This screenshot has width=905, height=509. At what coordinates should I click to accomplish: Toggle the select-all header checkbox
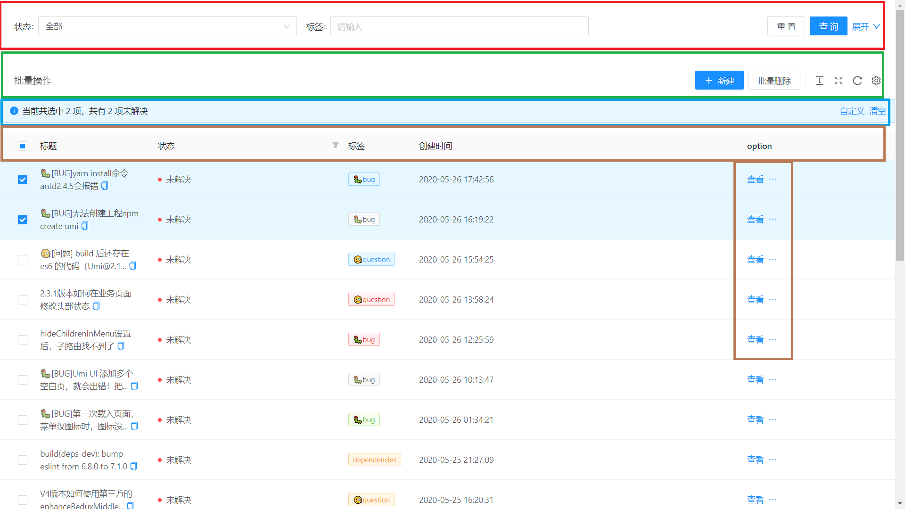click(23, 146)
